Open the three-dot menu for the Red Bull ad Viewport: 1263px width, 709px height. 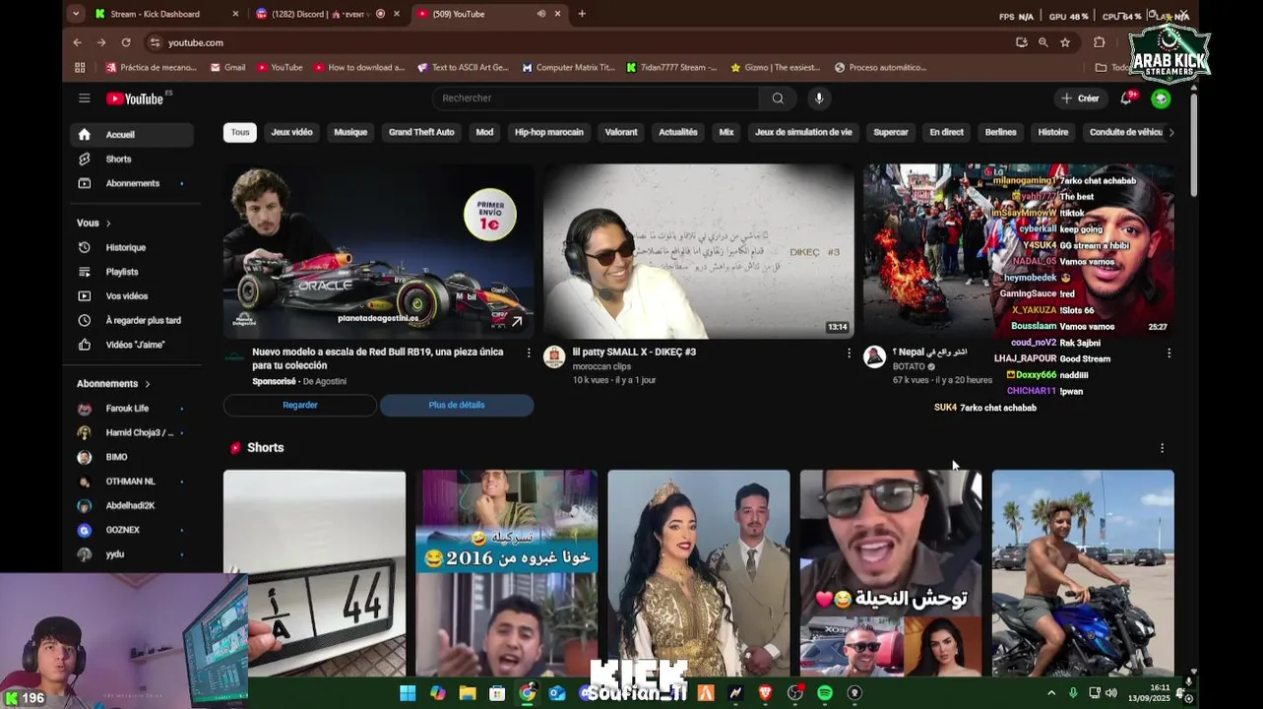[529, 353]
